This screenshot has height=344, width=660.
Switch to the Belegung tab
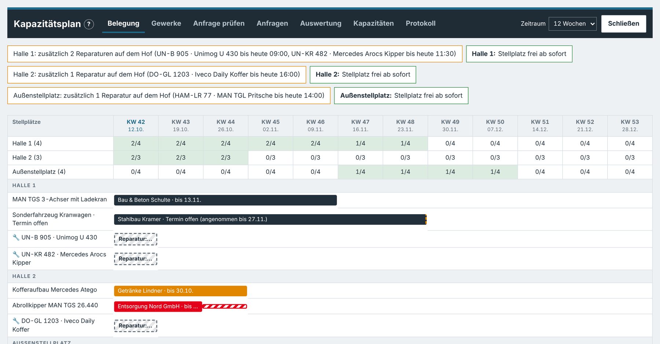pos(123,23)
